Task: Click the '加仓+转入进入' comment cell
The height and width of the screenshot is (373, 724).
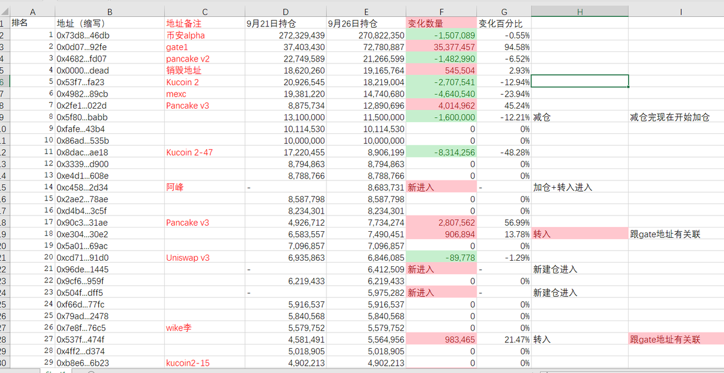Action: pyautogui.click(x=580, y=187)
